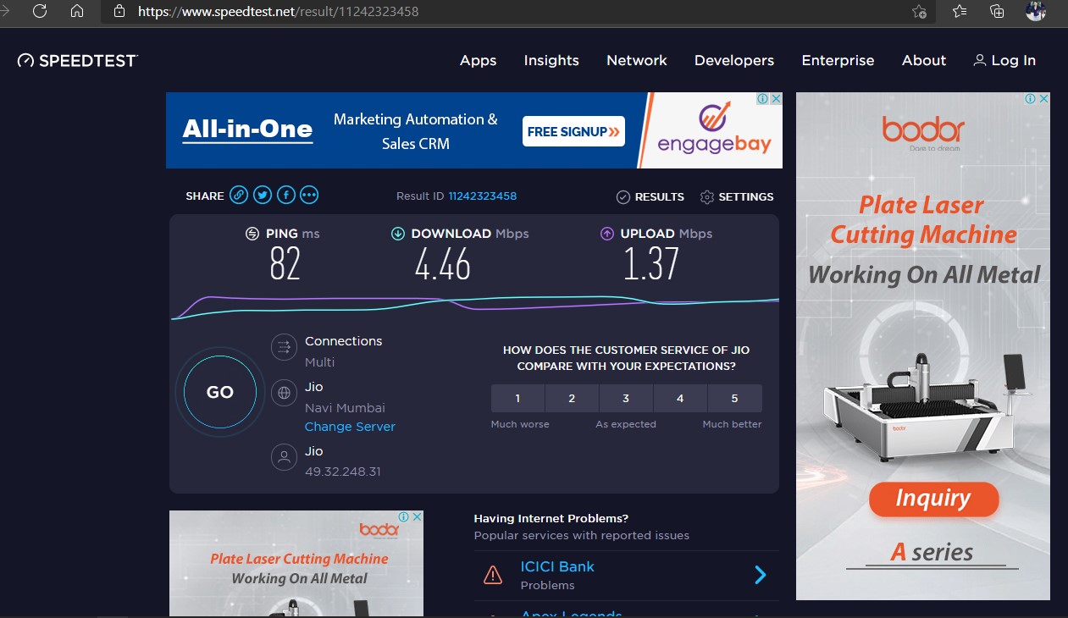The width and height of the screenshot is (1068, 618).
Task: Rate Jio customer service 1
Action: coord(518,398)
